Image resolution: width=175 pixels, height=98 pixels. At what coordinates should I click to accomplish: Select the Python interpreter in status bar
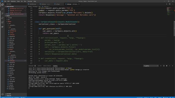point(10,97)
